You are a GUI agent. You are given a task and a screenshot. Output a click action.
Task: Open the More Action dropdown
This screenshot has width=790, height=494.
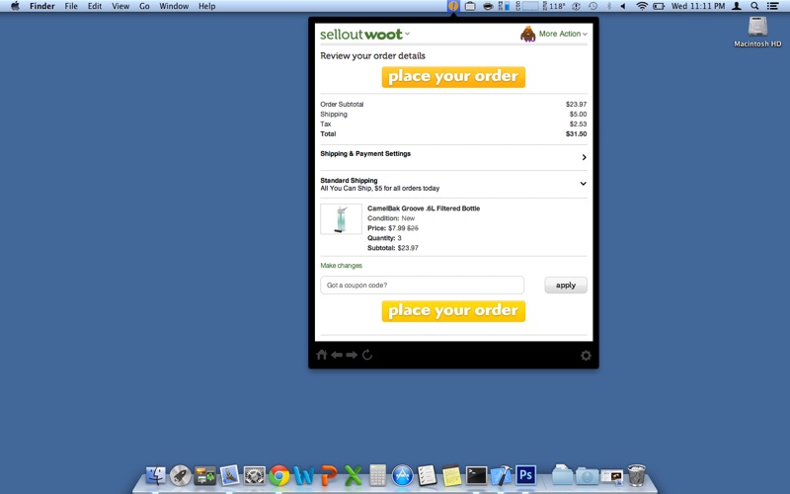coord(563,34)
